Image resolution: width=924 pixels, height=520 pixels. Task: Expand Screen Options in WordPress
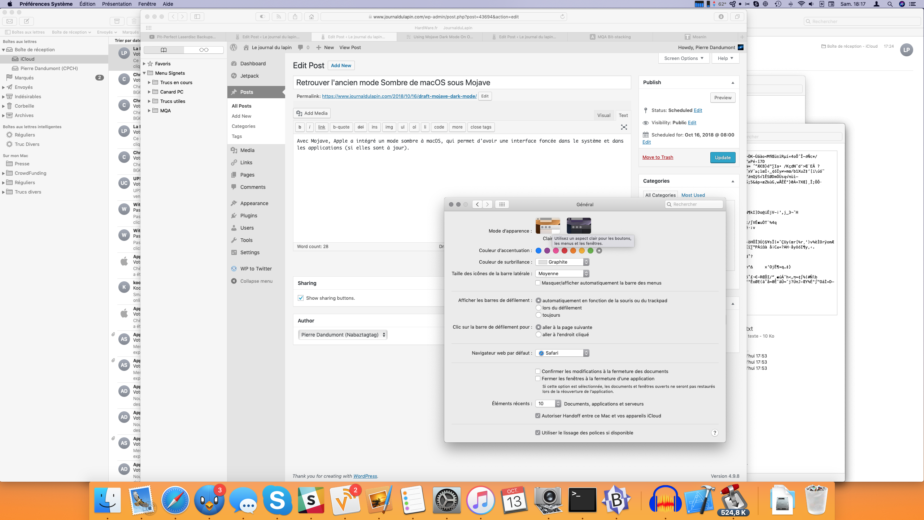pyautogui.click(x=684, y=58)
